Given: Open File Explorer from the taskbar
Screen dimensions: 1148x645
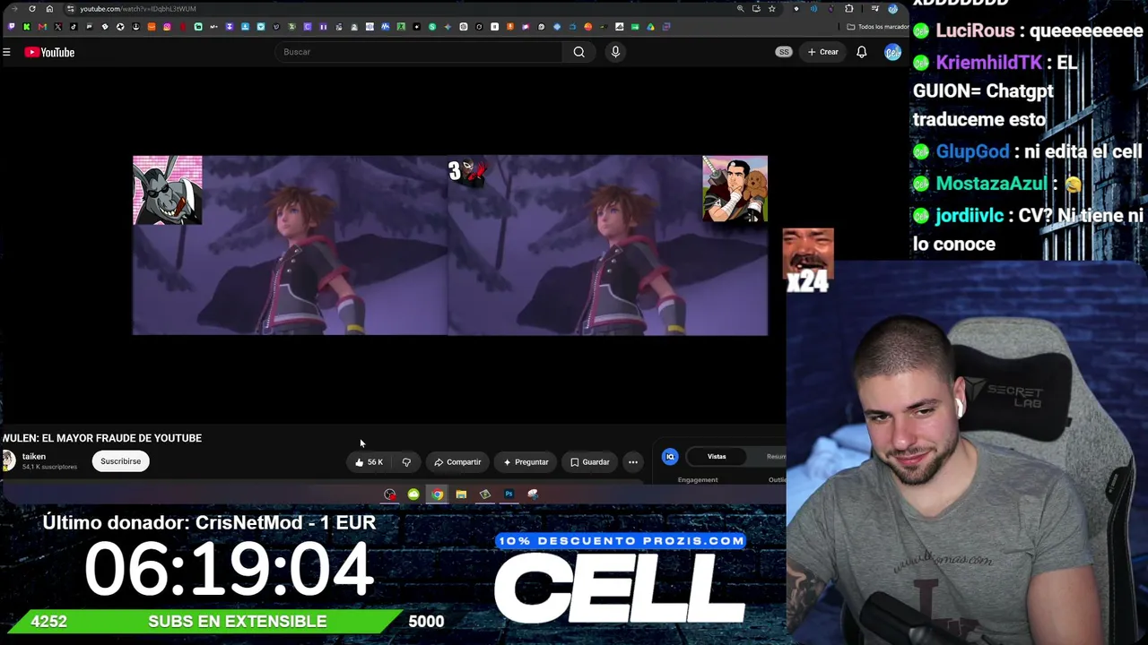Looking at the screenshot, I should (461, 494).
